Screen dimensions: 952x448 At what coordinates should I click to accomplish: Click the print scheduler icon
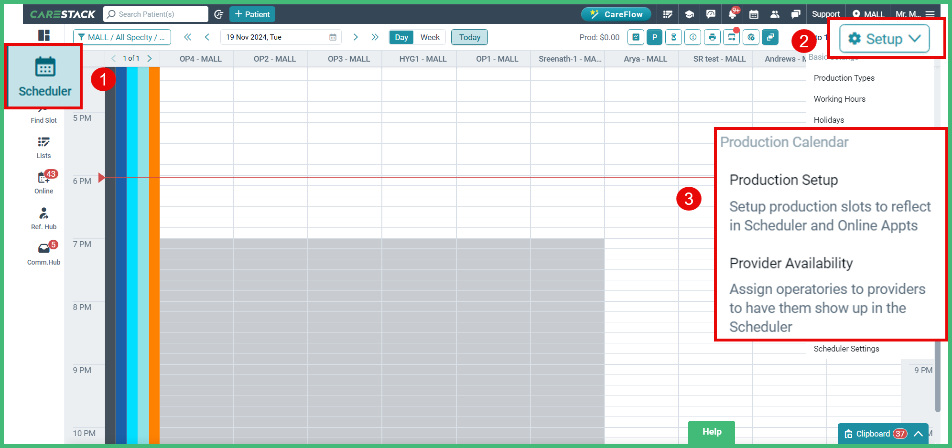coord(712,37)
